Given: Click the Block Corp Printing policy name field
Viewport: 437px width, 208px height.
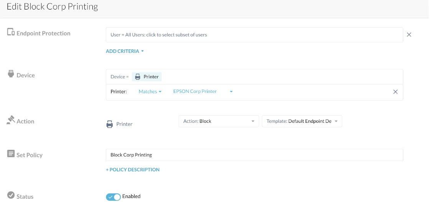Looking at the screenshot, I should [x=255, y=155].
